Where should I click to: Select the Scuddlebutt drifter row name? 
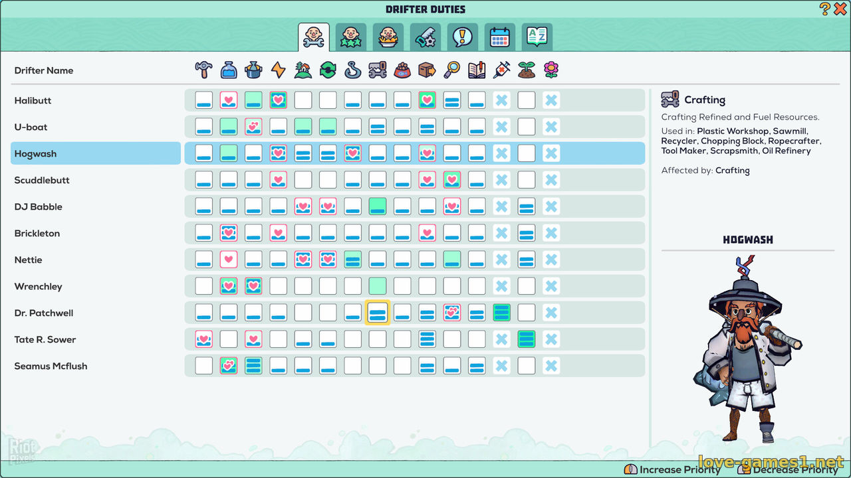[42, 180]
